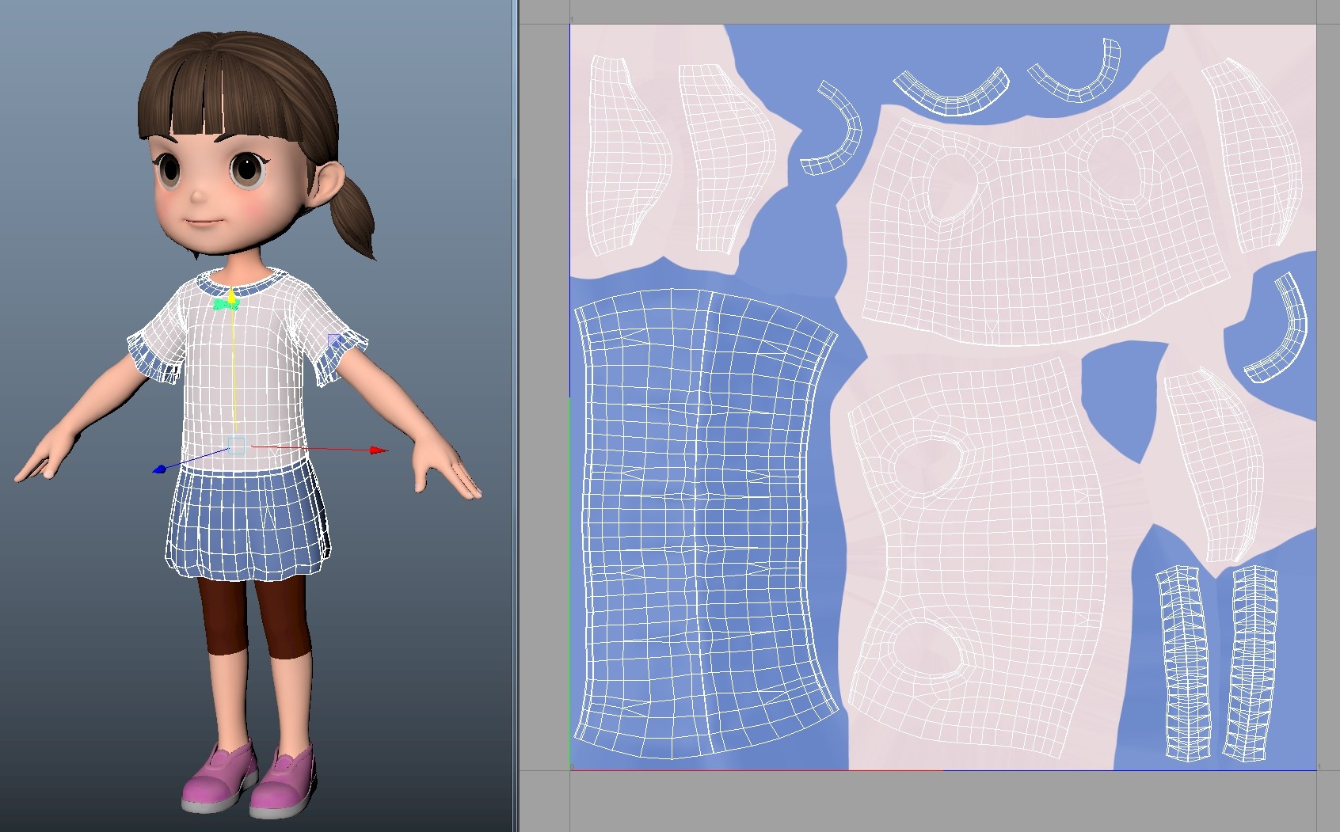This screenshot has height=832, width=1340.
Task: Click the cyan center square of the move gizmo
Action: pos(236,446)
